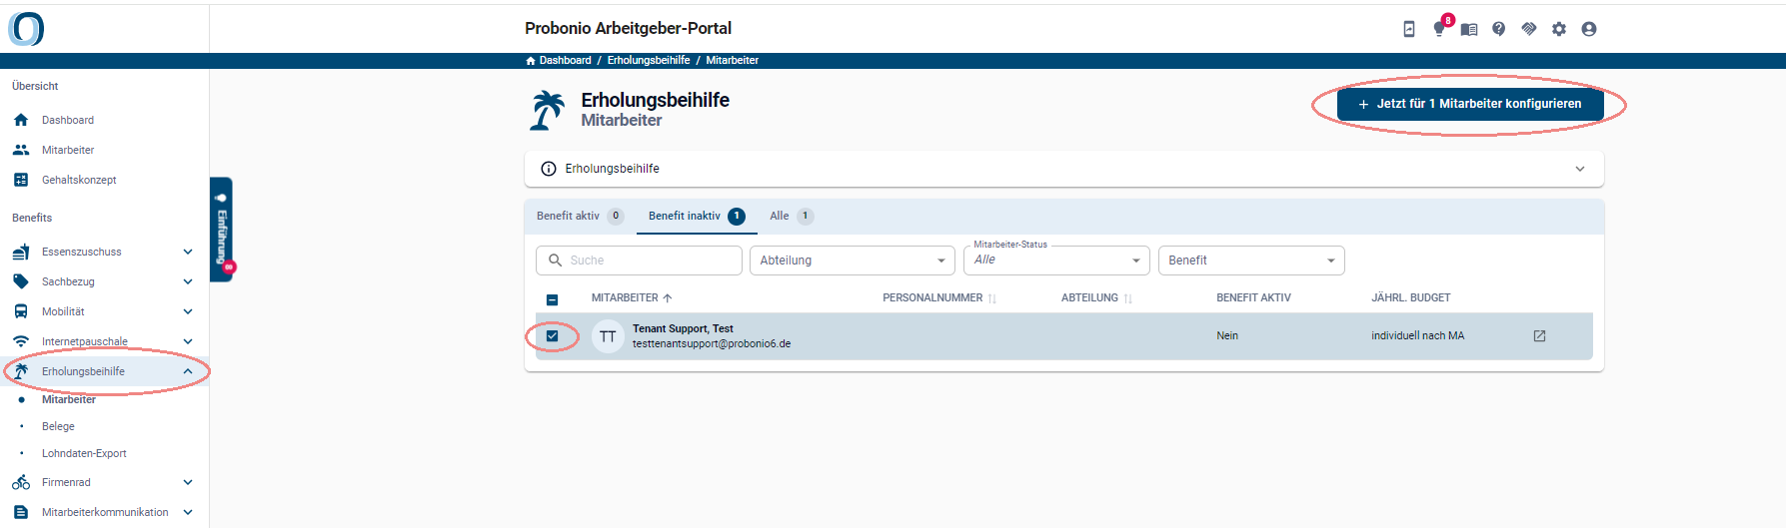Click Erholungsbeihilfe link in the breadcrumb
Image resolution: width=1786 pixels, height=528 pixels.
coord(649,61)
